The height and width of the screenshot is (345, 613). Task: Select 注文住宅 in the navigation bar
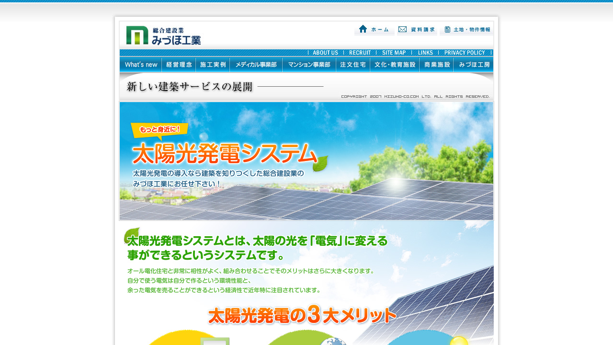[353, 65]
